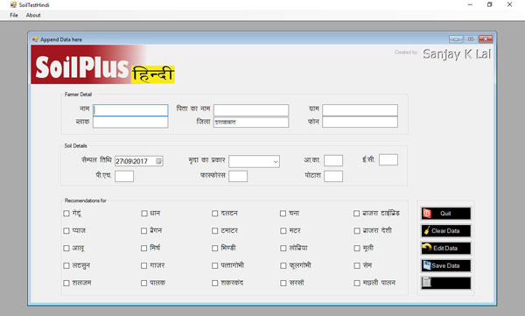525x316 pixels.
Task: Expand the मृदा का प्रकार dropdown
Action: (x=276, y=162)
